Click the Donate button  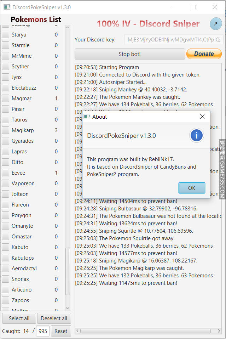204,54
